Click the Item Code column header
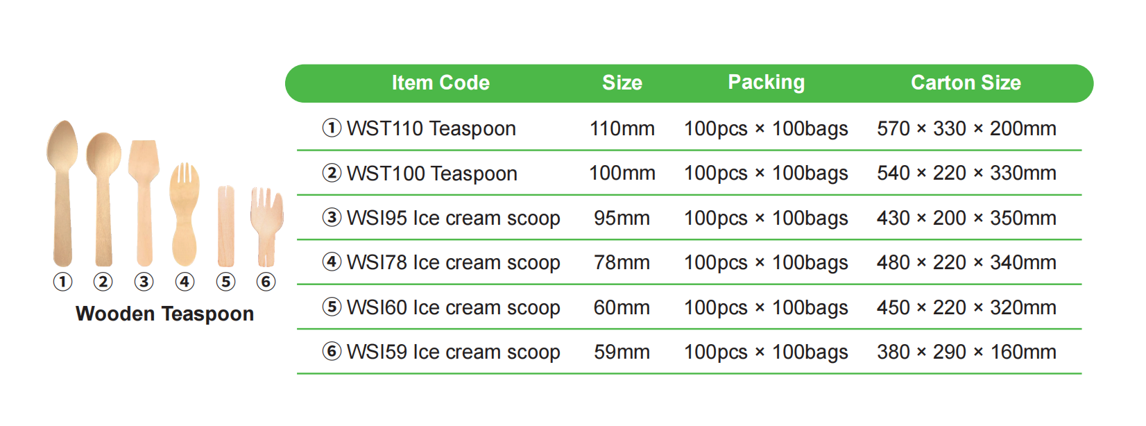Viewport: 1146px width, 426px height. click(x=441, y=83)
